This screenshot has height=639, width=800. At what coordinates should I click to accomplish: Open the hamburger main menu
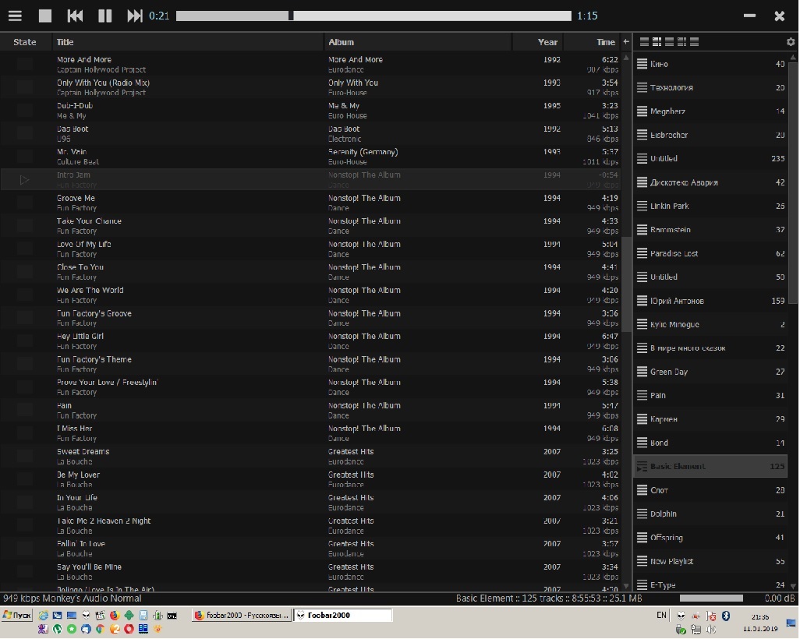coord(15,16)
